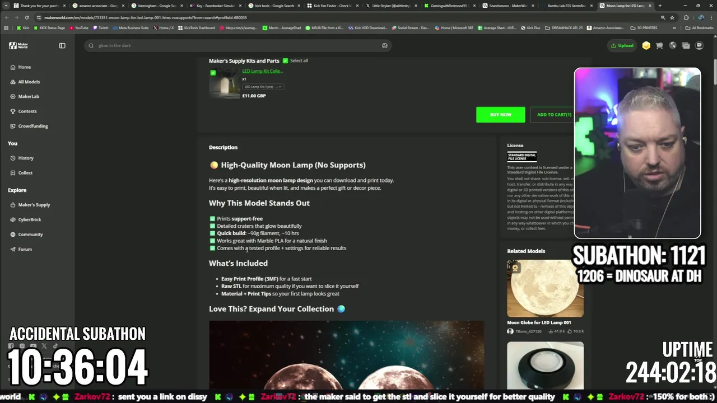Click the CyberBrick icon in the sidebar
The width and height of the screenshot is (717, 403).
[x=13, y=219]
